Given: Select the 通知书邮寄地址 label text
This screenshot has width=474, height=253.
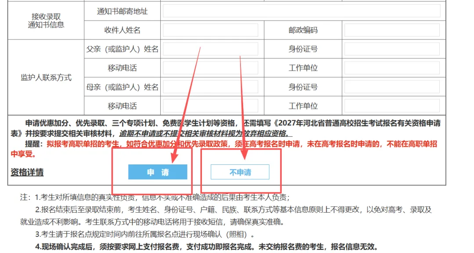Looking at the screenshot, I should [122, 11].
